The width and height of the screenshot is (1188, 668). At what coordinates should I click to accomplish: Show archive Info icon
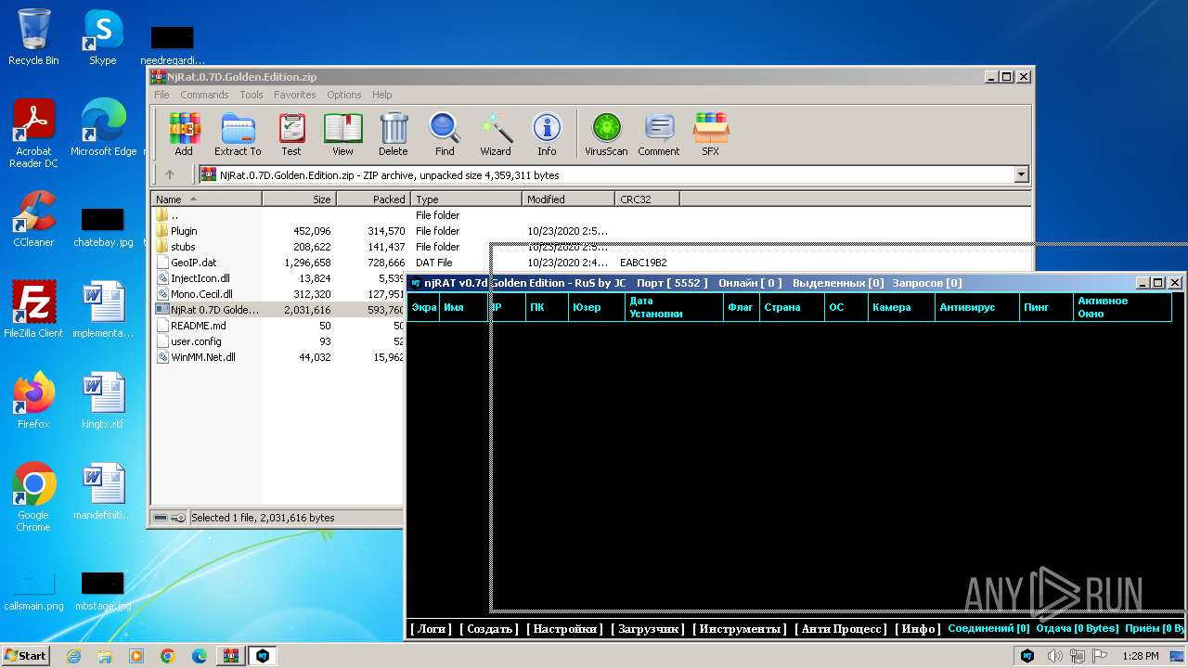pyautogui.click(x=547, y=135)
